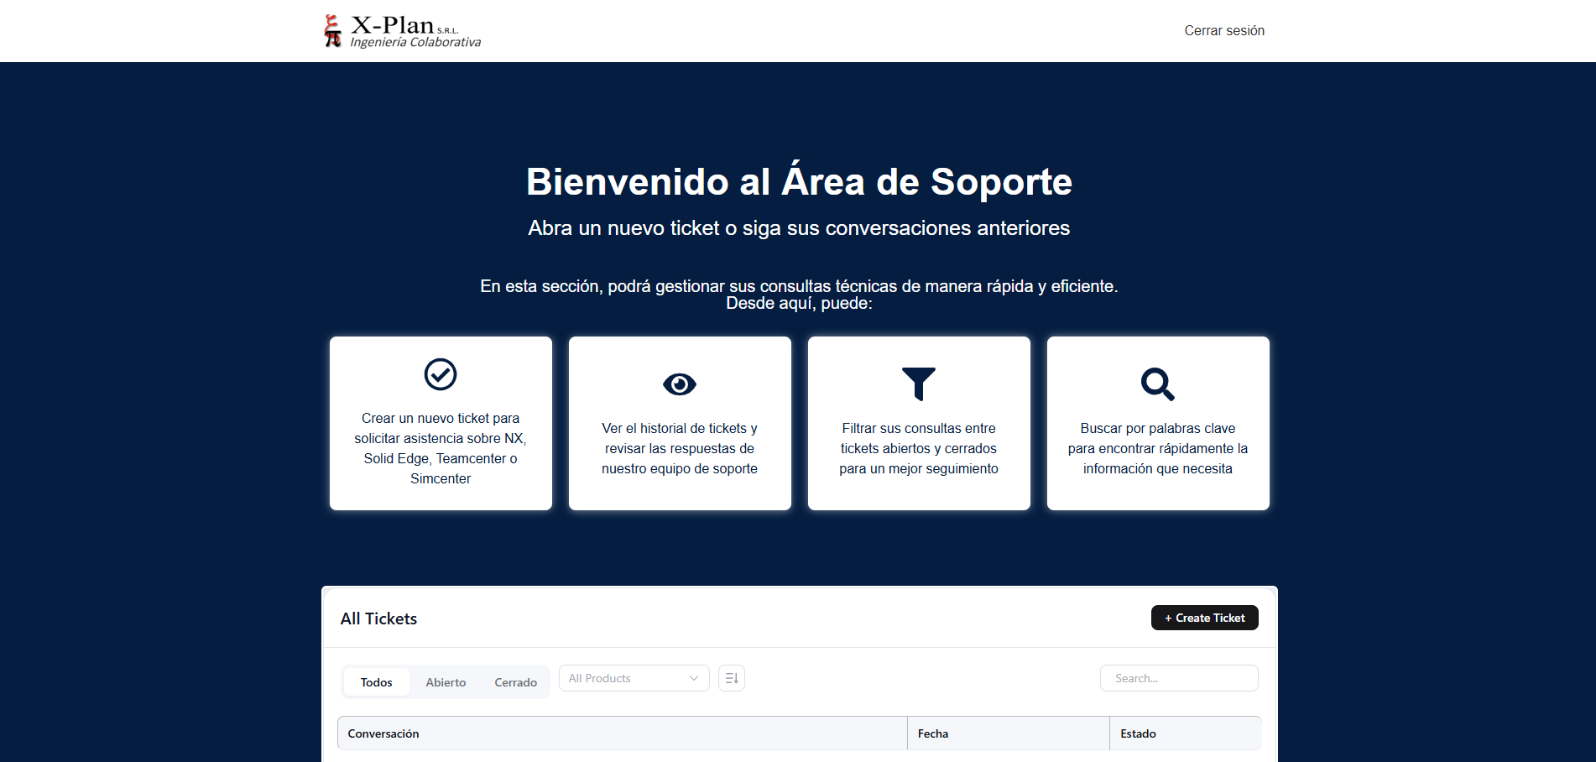The image size is (1596, 762).
Task: Click the Filtrar sus consultas card text
Action: point(919,448)
